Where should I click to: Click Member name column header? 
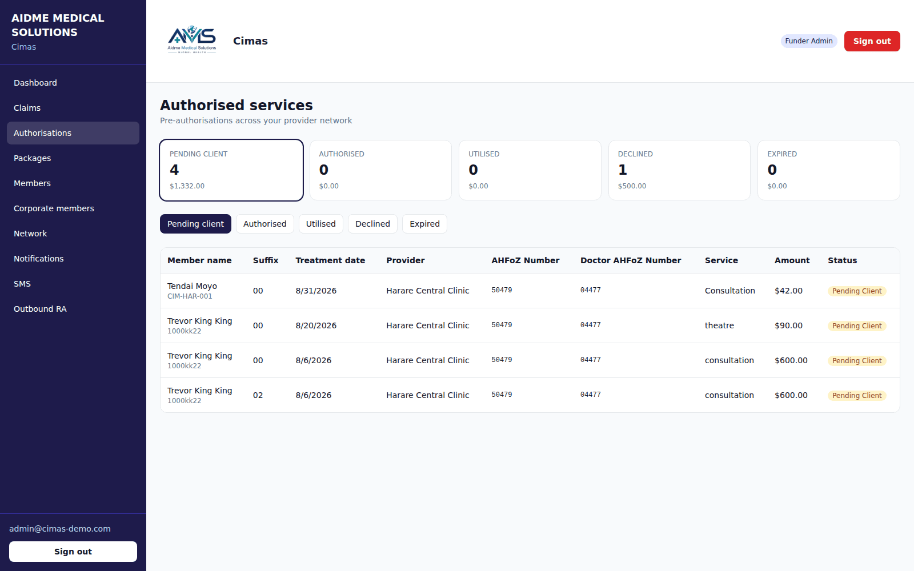tap(199, 260)
